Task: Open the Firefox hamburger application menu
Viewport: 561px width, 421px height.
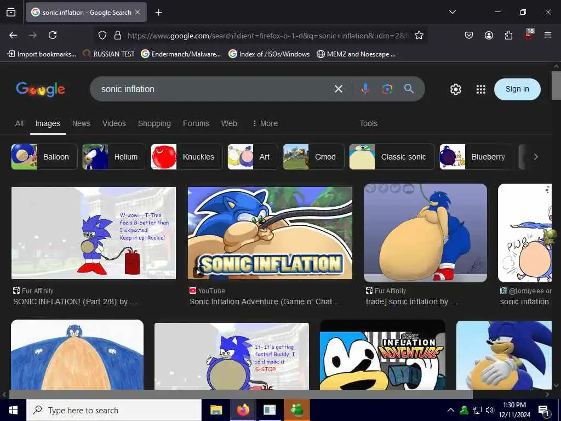Action: (x=547, y=35)
